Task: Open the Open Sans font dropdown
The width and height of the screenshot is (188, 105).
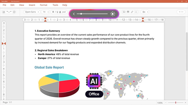Action: click(32, 12)
